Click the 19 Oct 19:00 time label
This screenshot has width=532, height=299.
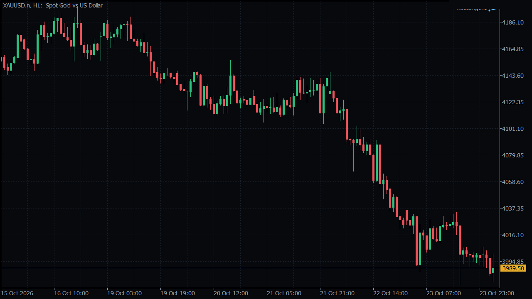click(177, 293)
